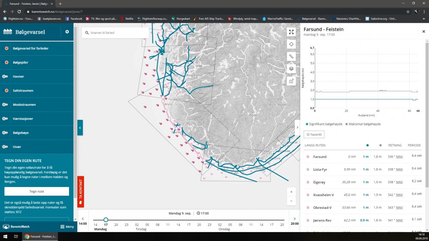The image size is (429, 241).
Task: Click the Tegn rute button
Action: pyautogui.click(x=36, y=191)
